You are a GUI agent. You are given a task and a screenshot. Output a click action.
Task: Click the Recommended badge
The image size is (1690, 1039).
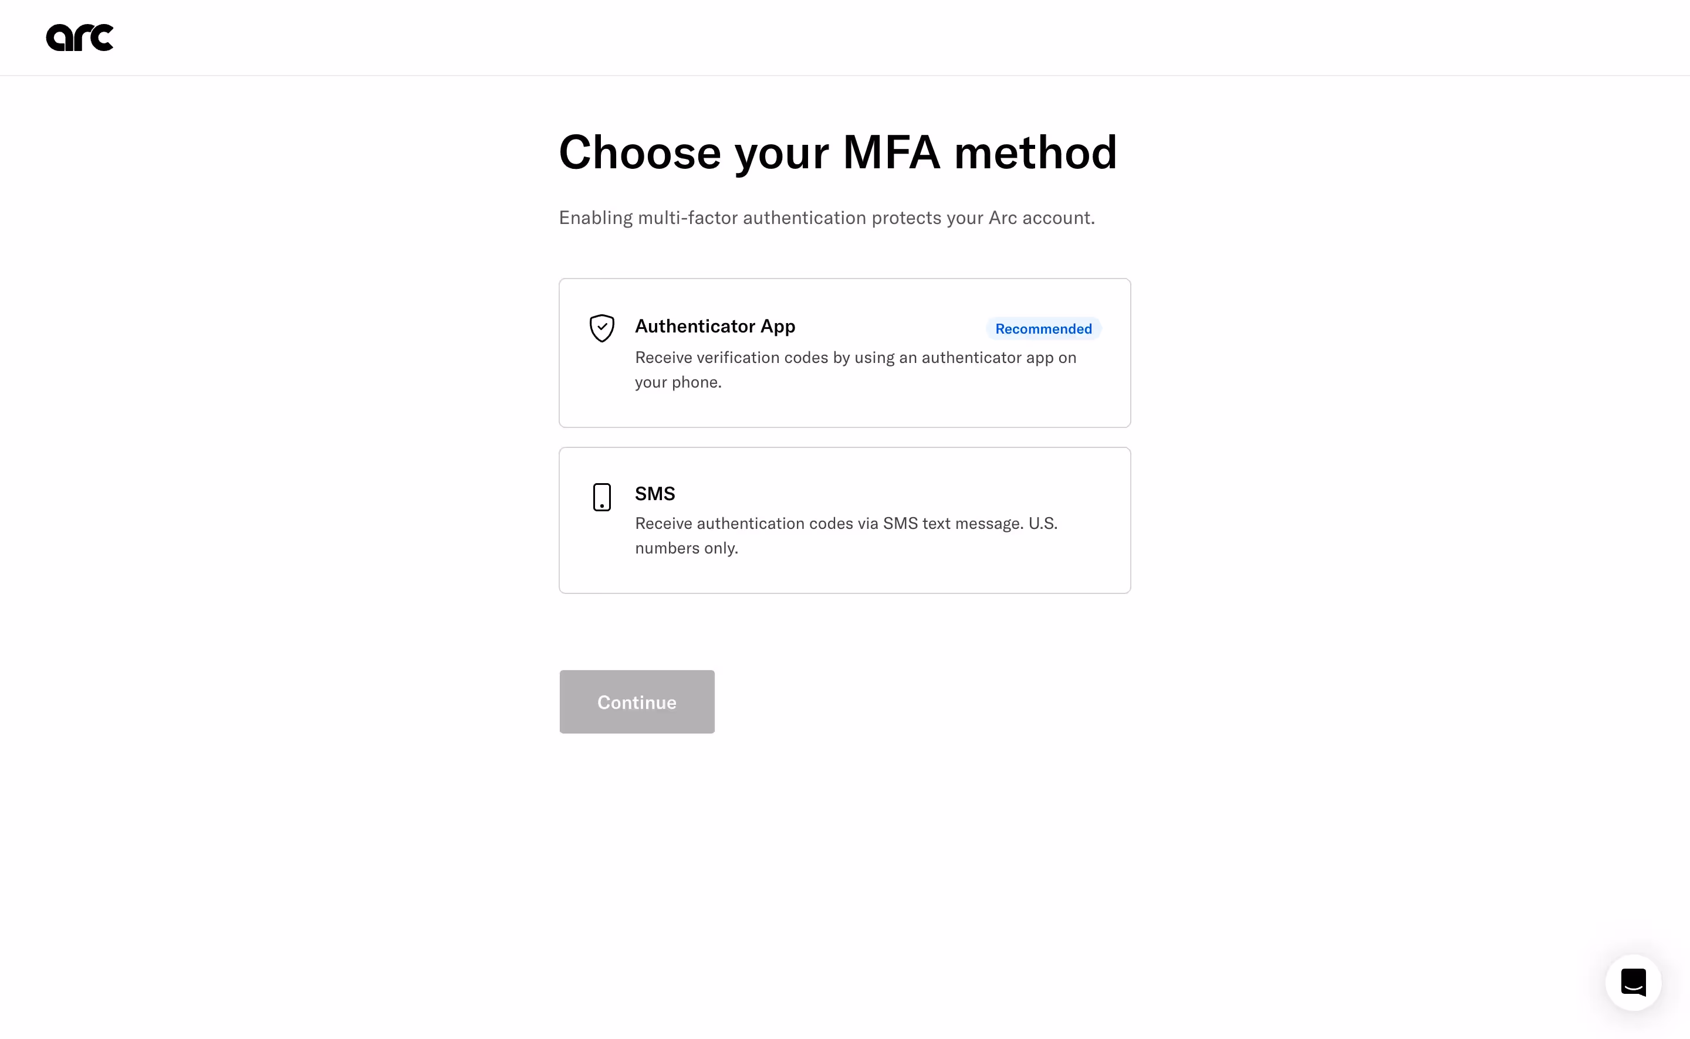[1042, 328]
